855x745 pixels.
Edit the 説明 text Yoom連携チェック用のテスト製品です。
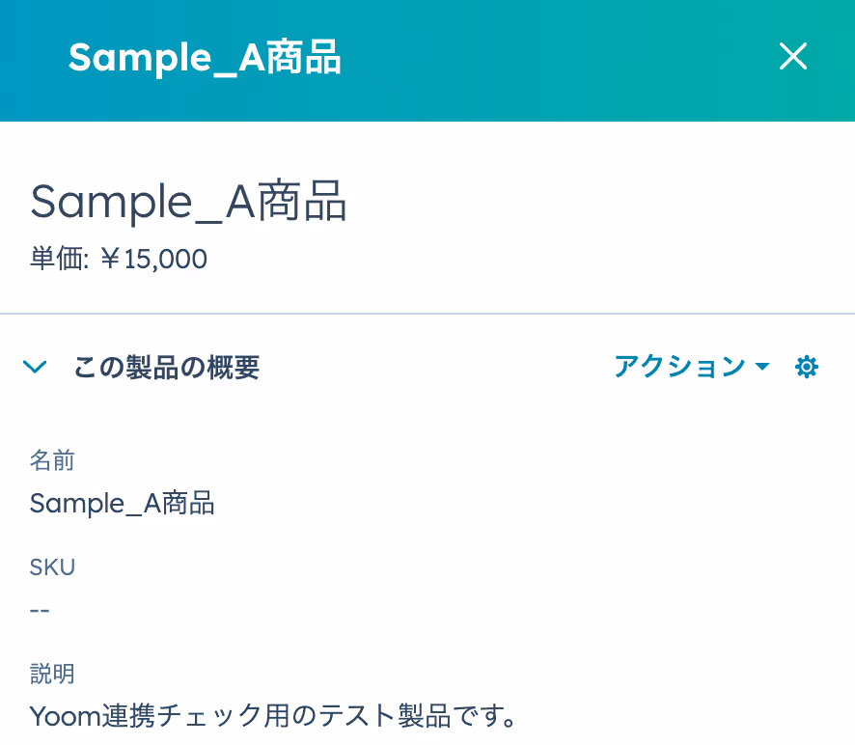pyautogui.click(x=273, y=715)
